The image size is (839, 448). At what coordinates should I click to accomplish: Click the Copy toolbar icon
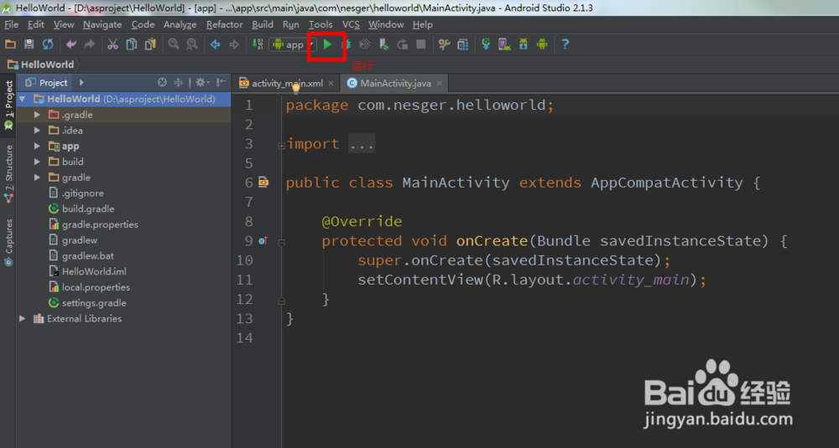[x=131, y=44]
